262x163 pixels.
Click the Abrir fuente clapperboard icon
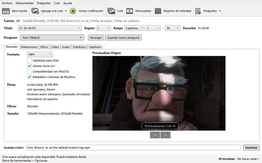(6, 11)
